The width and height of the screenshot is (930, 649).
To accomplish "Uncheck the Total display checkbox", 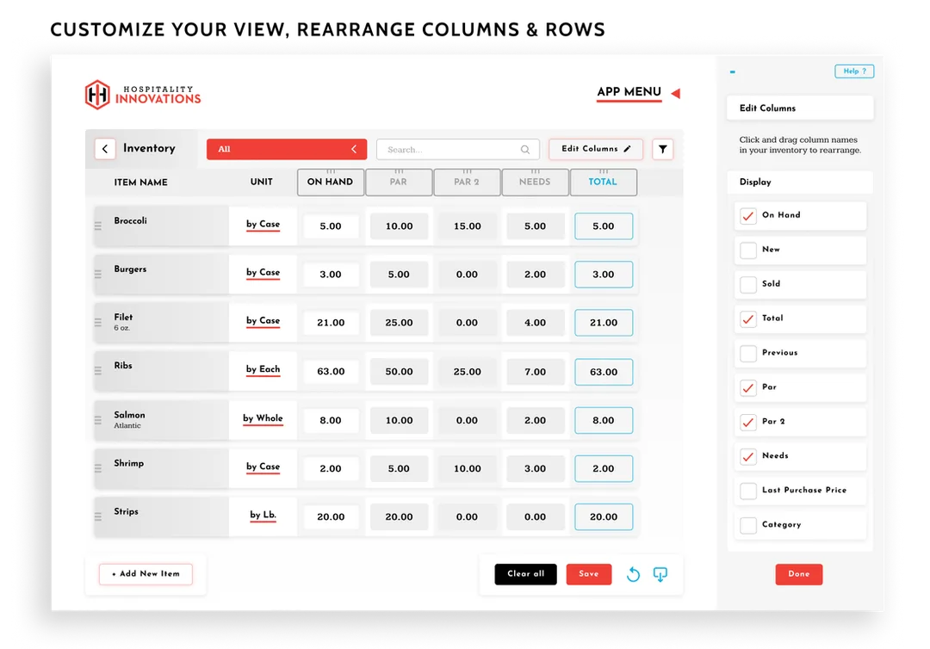I will click(748, 318).
